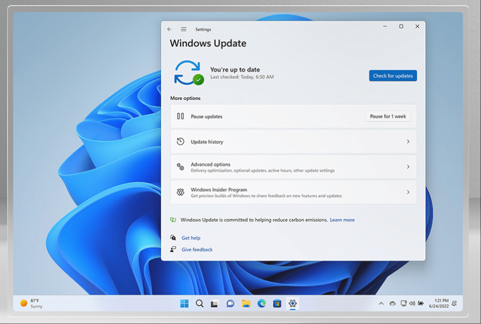
Task: Open the Windows Start menu
Action: pos(184,303)
